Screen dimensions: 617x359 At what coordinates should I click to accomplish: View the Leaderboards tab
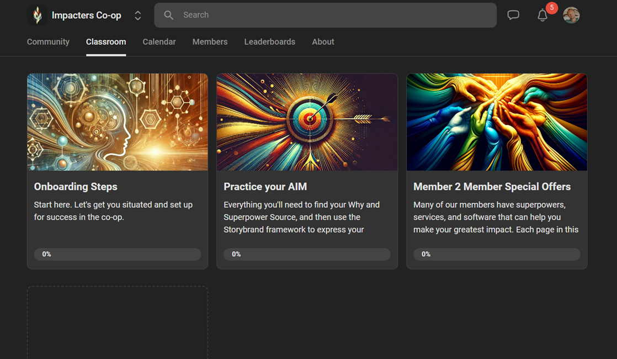point(269,42)
